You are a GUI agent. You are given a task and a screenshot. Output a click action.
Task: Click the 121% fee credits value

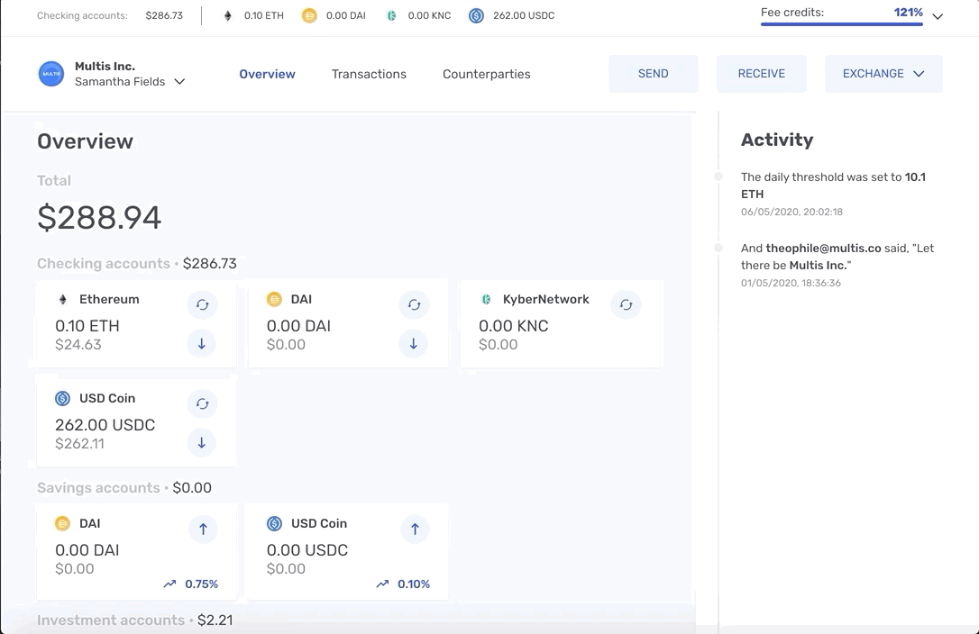coord(908,13)
